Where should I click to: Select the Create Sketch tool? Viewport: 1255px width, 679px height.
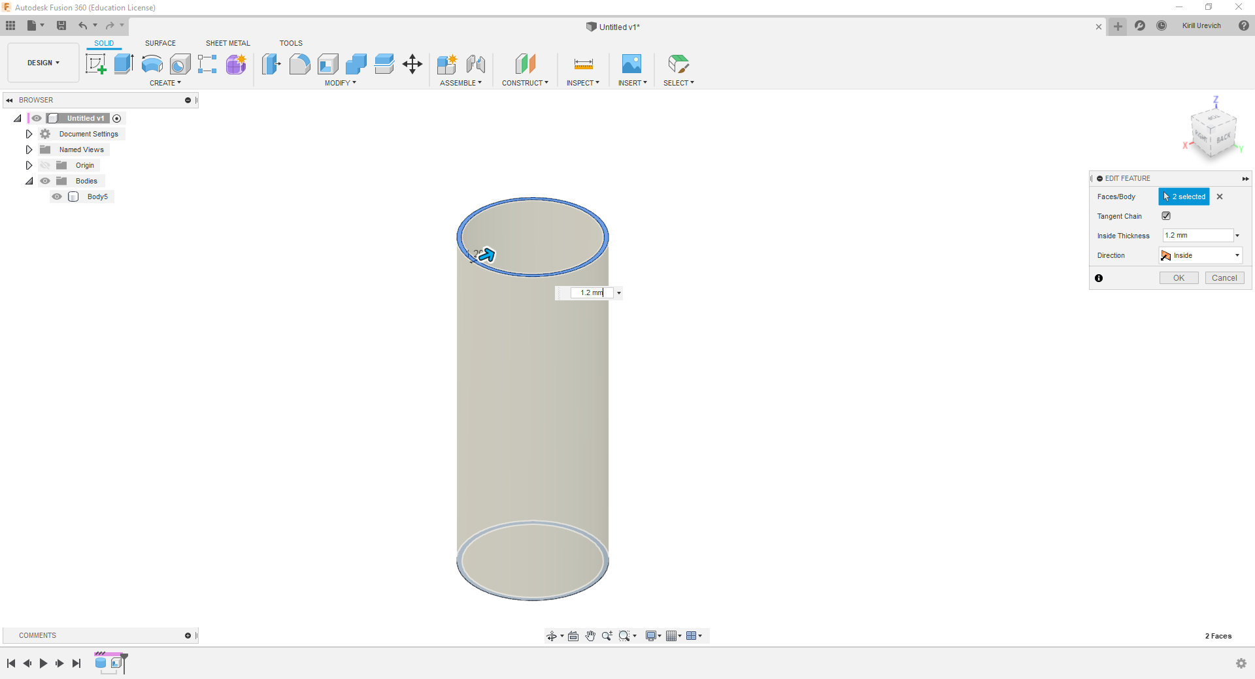pyautogui.click(x=96, y=64)
